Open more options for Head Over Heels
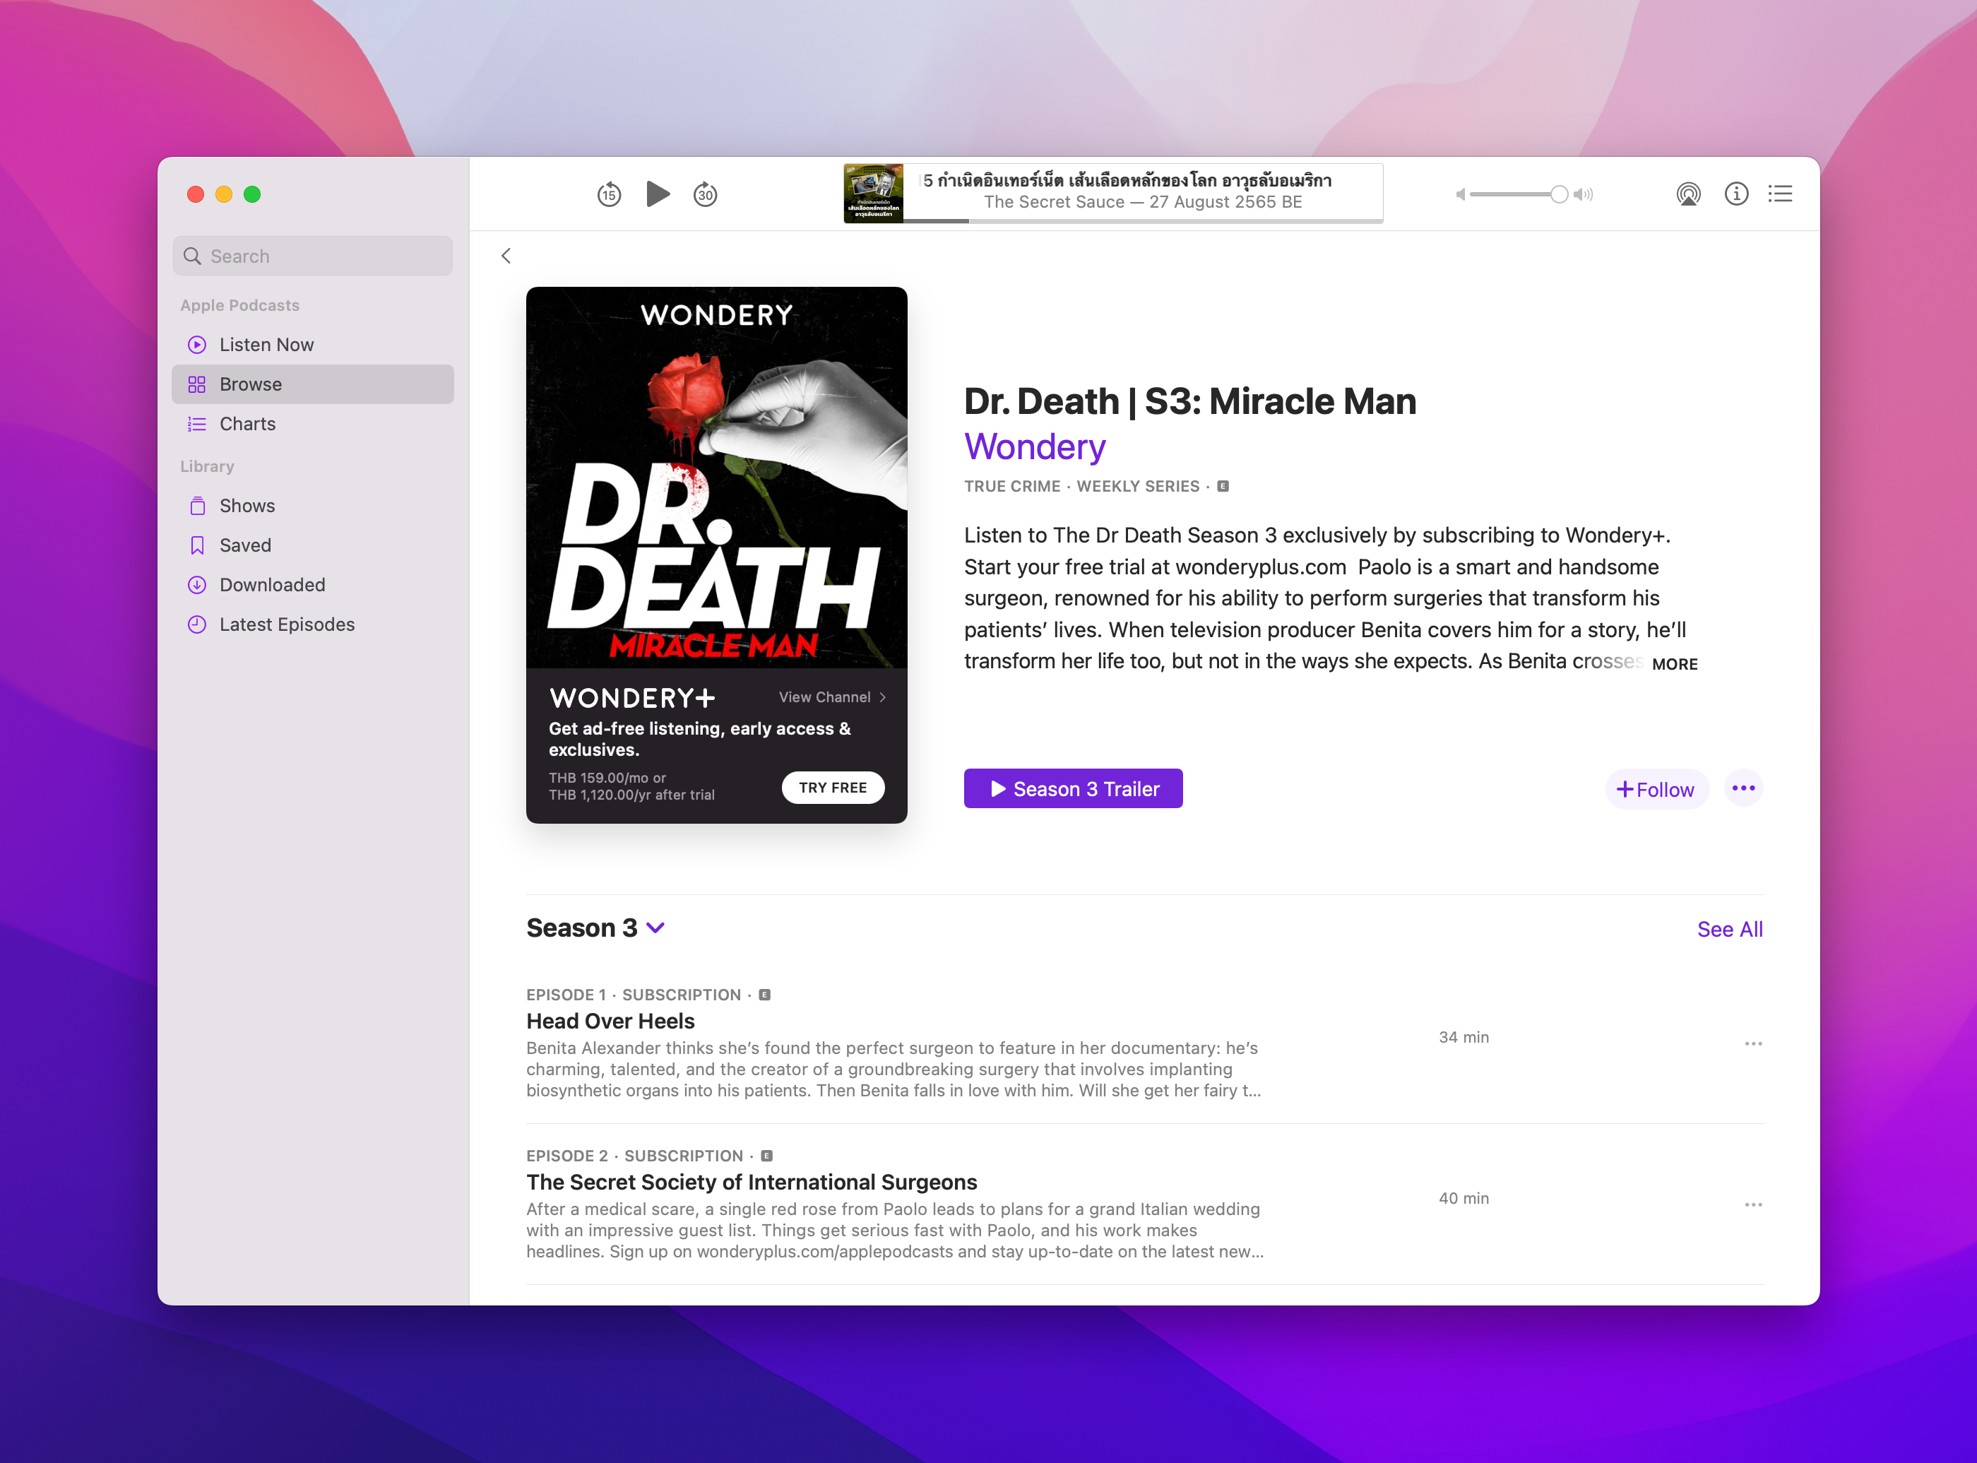Screen dimensions: 1977x1463 [1753, 1044]
